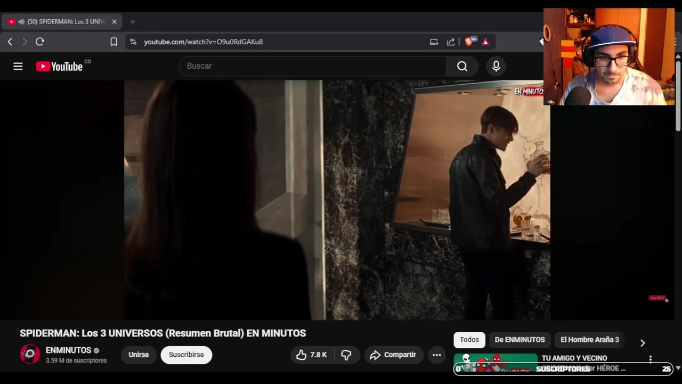Screen dimensions: 682x384
Task: Go back with browser back arrow
Action: [10, 42]
